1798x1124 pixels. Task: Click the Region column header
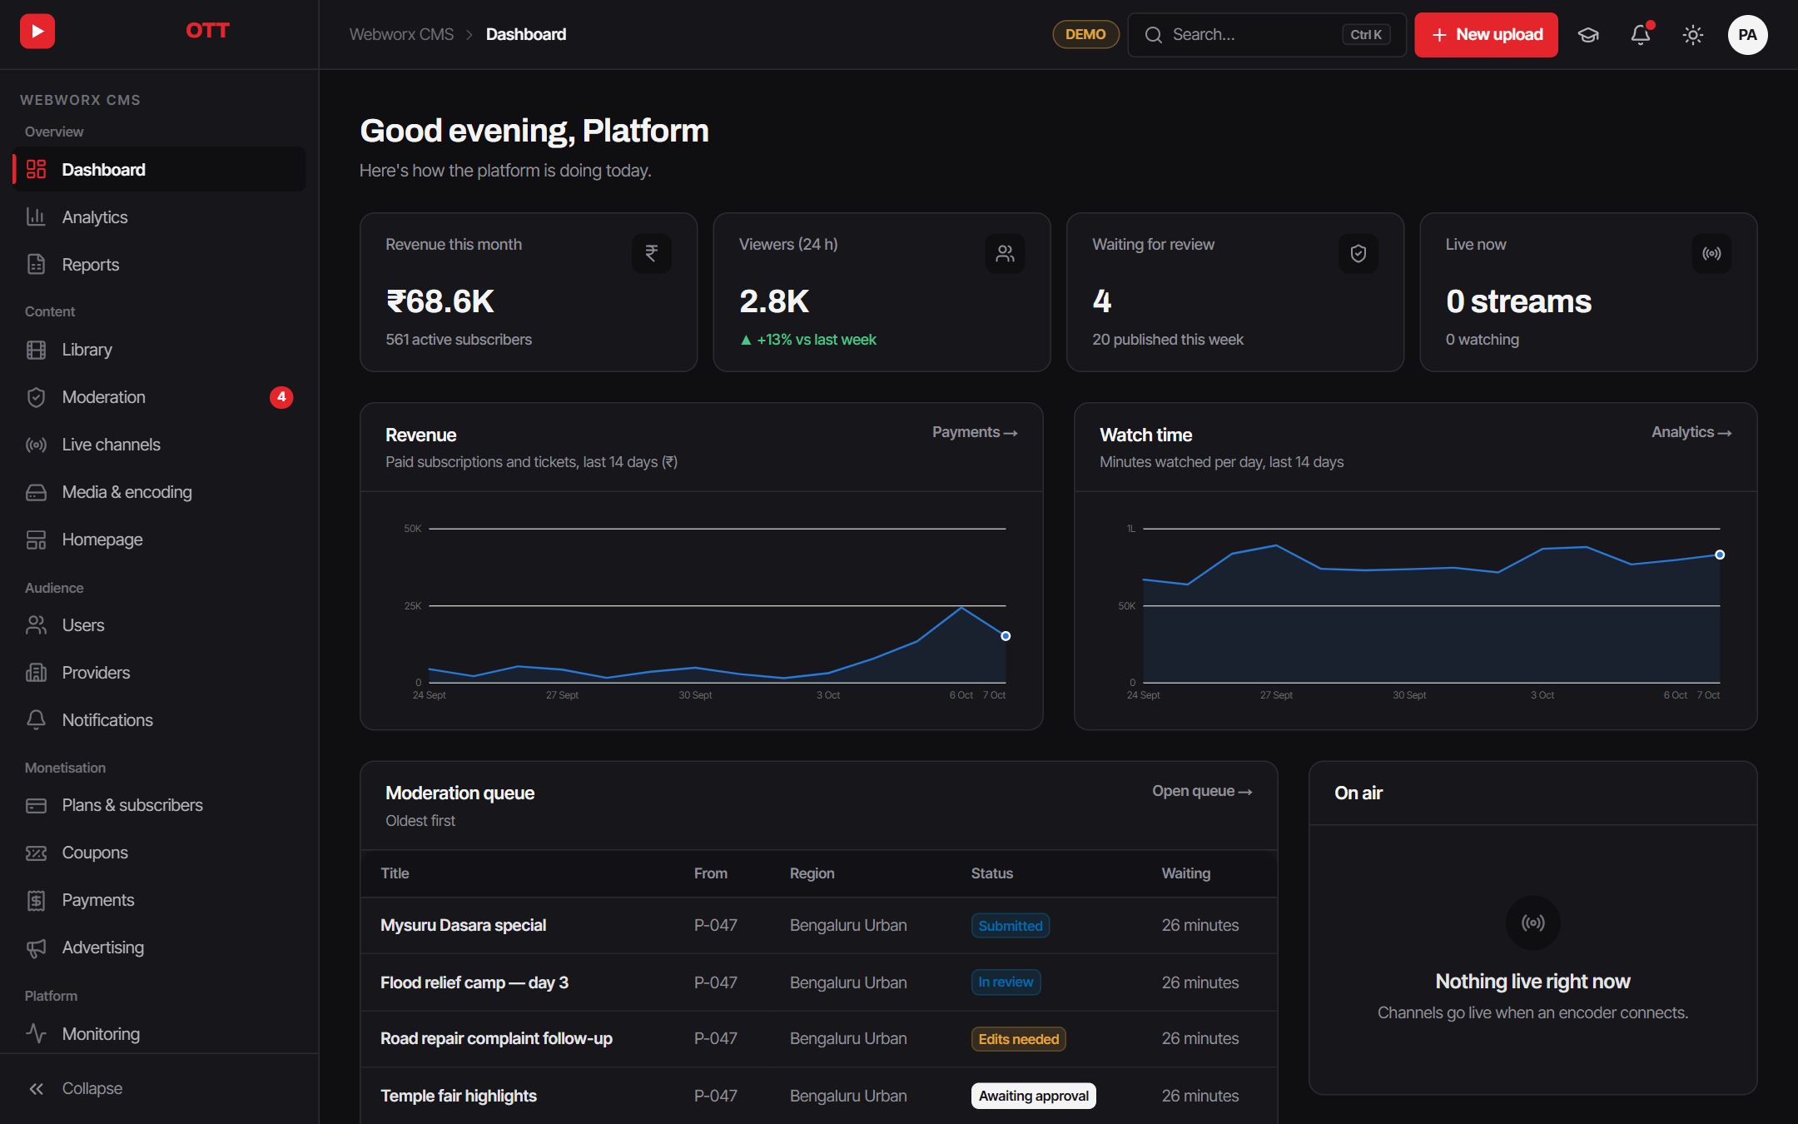(x=812, y=873)
